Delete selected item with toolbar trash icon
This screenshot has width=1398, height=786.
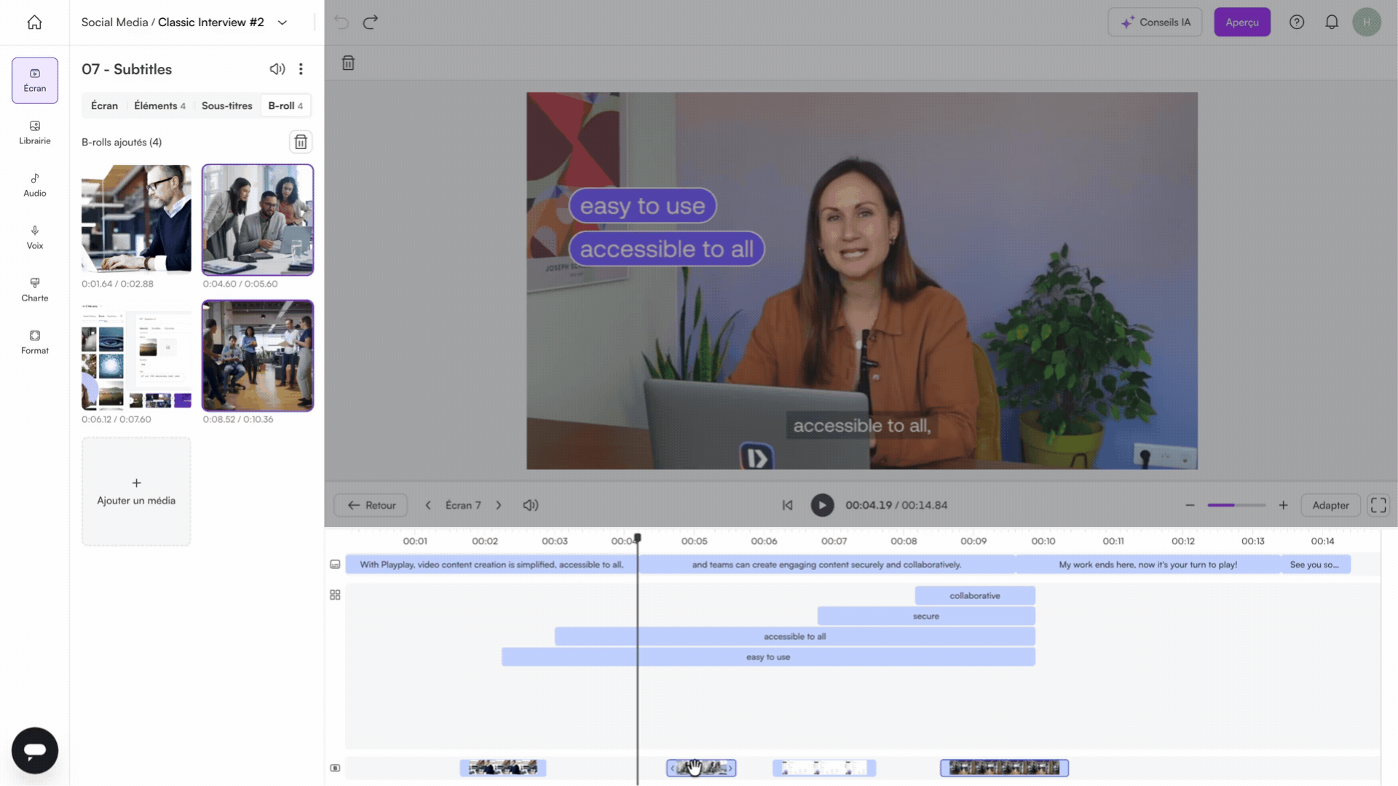[x=348, y=63]
